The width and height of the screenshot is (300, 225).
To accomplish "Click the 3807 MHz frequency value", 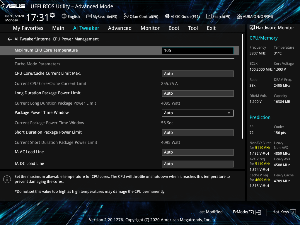I will [x=258, y=53].
